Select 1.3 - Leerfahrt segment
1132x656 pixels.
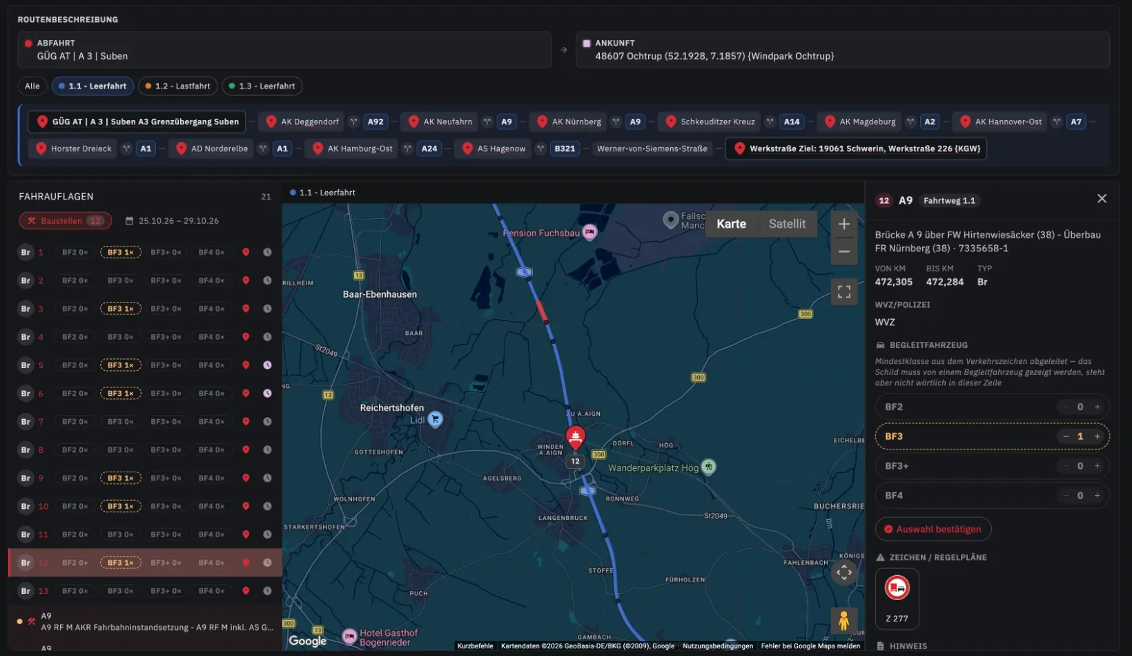click(x=262, y=86)
